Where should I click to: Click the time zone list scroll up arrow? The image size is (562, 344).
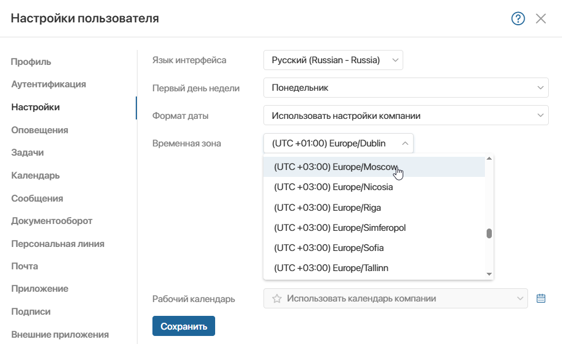[490, 159]
